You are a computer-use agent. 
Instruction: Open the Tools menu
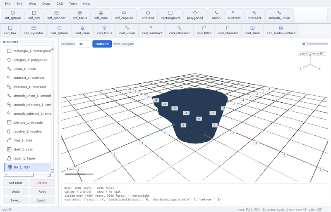(73, 4)
